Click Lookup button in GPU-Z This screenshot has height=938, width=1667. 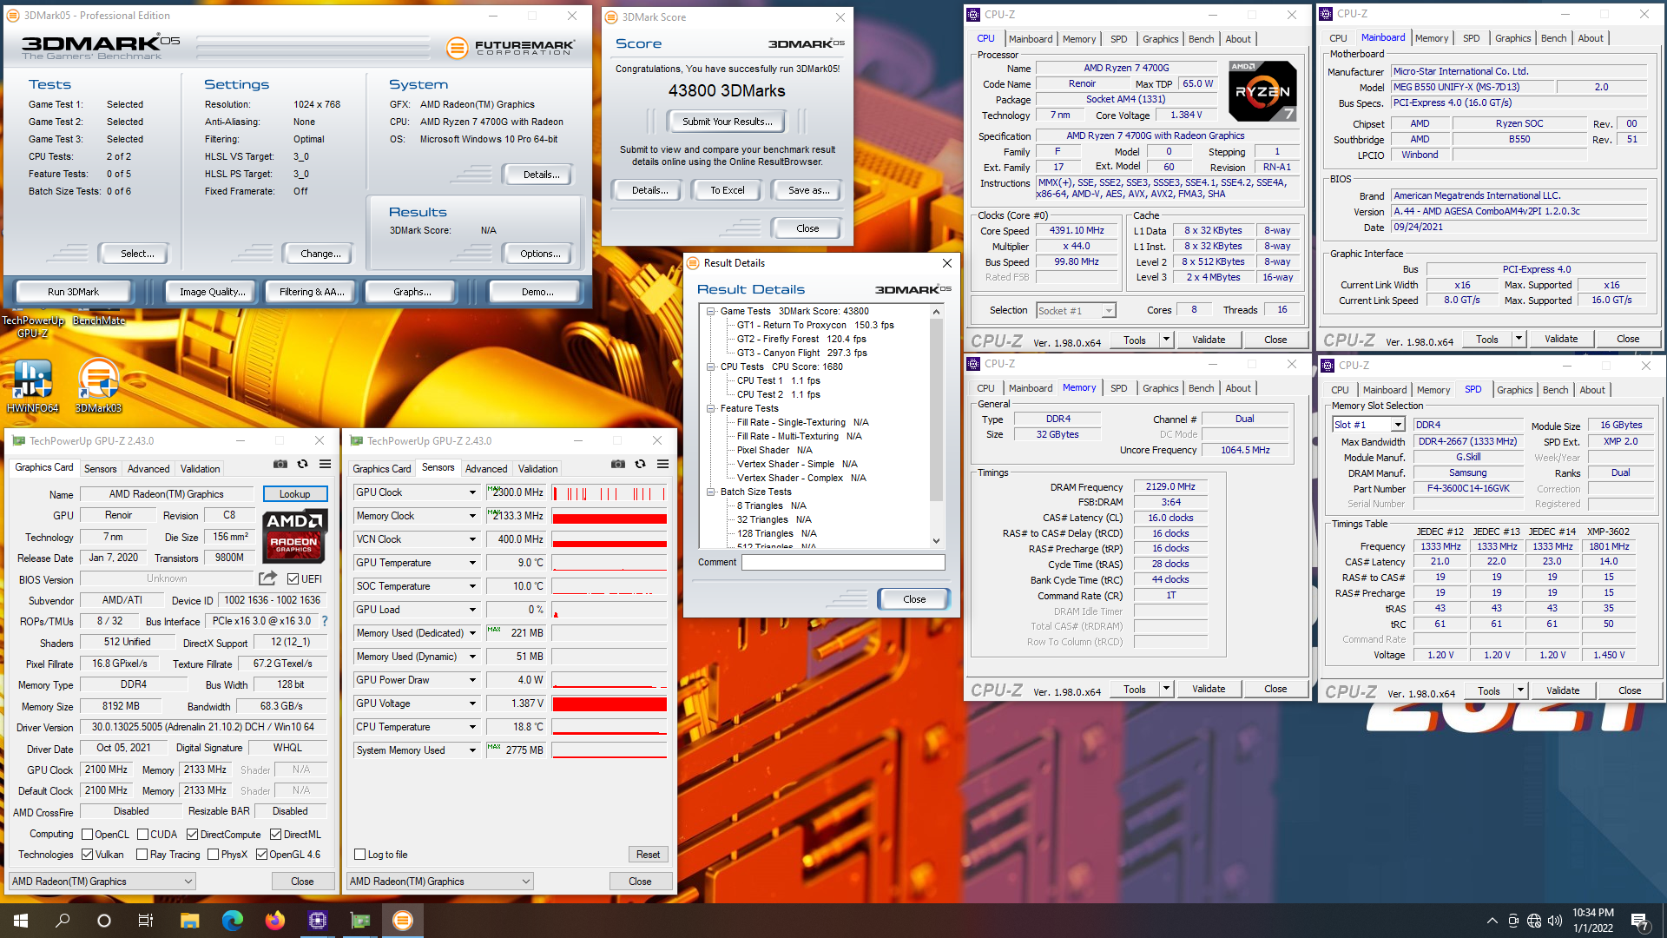click(x=294, y=494)
